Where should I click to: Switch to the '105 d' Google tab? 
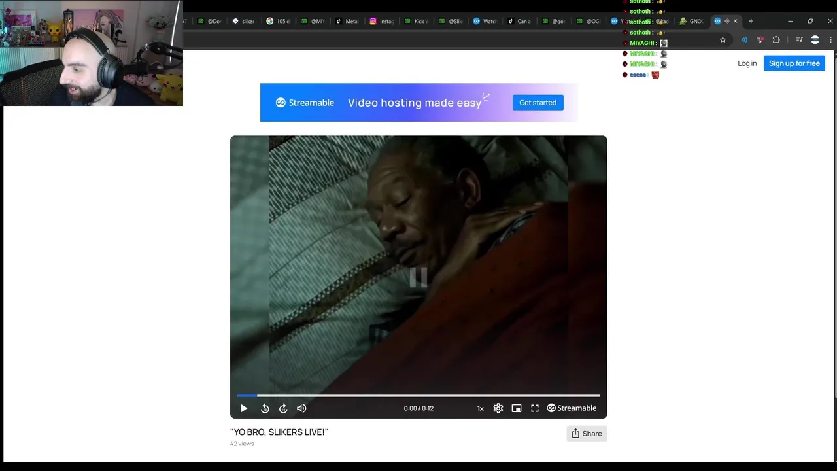[279, 21]
